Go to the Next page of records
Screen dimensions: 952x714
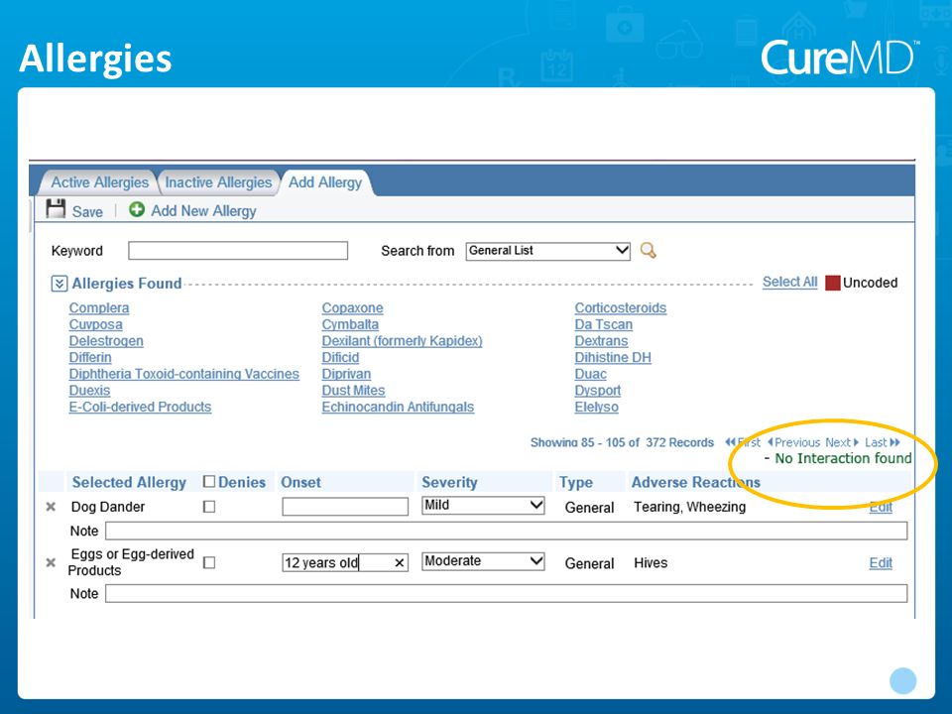842,442
